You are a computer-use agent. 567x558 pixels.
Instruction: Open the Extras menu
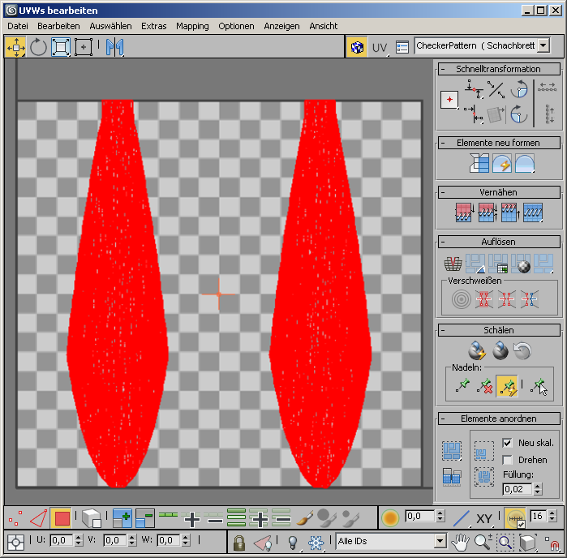(x=153, y=26)
